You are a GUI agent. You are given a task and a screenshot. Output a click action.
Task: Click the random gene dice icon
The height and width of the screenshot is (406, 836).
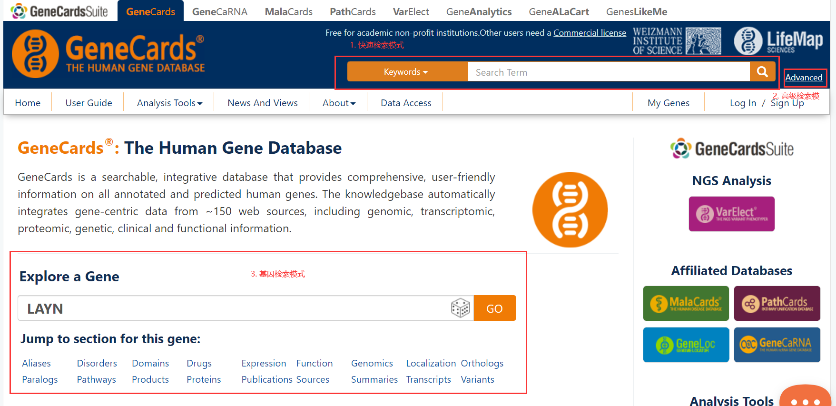coord(460,308)
